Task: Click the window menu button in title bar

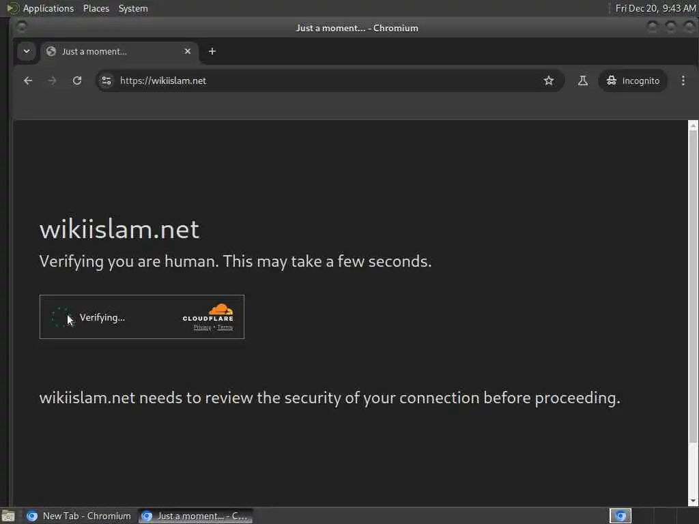Action: click(21, 27)
